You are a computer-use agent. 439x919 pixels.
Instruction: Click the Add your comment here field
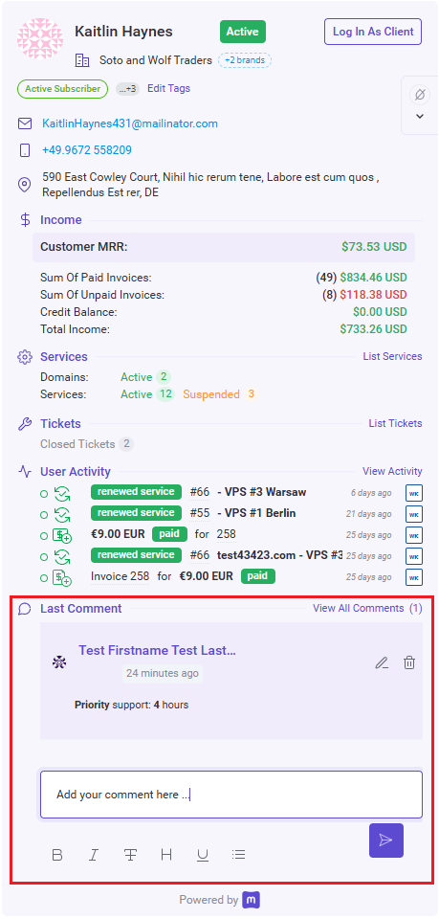coord(231,795)
